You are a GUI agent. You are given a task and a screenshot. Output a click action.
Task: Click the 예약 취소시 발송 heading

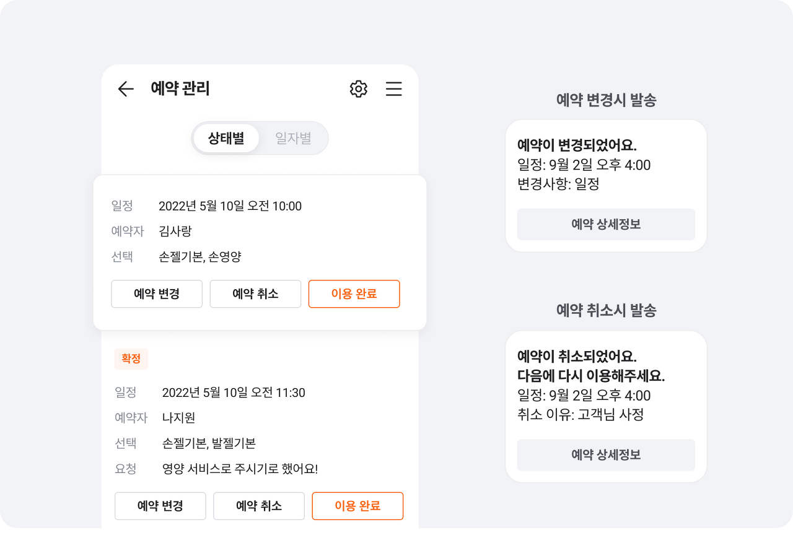pos(607,311)
